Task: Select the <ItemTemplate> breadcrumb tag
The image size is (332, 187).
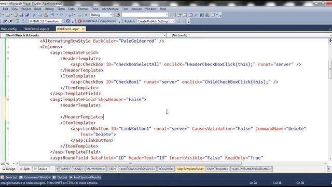Action: pyautogui.click(x=217, y=169)
